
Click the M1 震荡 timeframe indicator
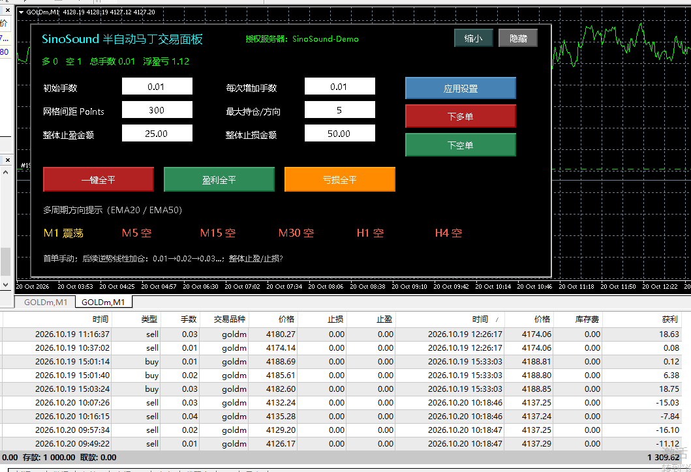pyautogui.click(x=63, y=233)
